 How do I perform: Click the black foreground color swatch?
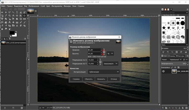pyautogui.click(x=12, y=33)
